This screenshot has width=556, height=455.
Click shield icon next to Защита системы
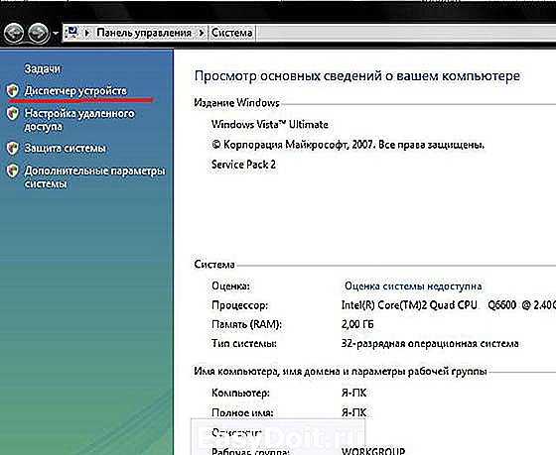point(12,148)
